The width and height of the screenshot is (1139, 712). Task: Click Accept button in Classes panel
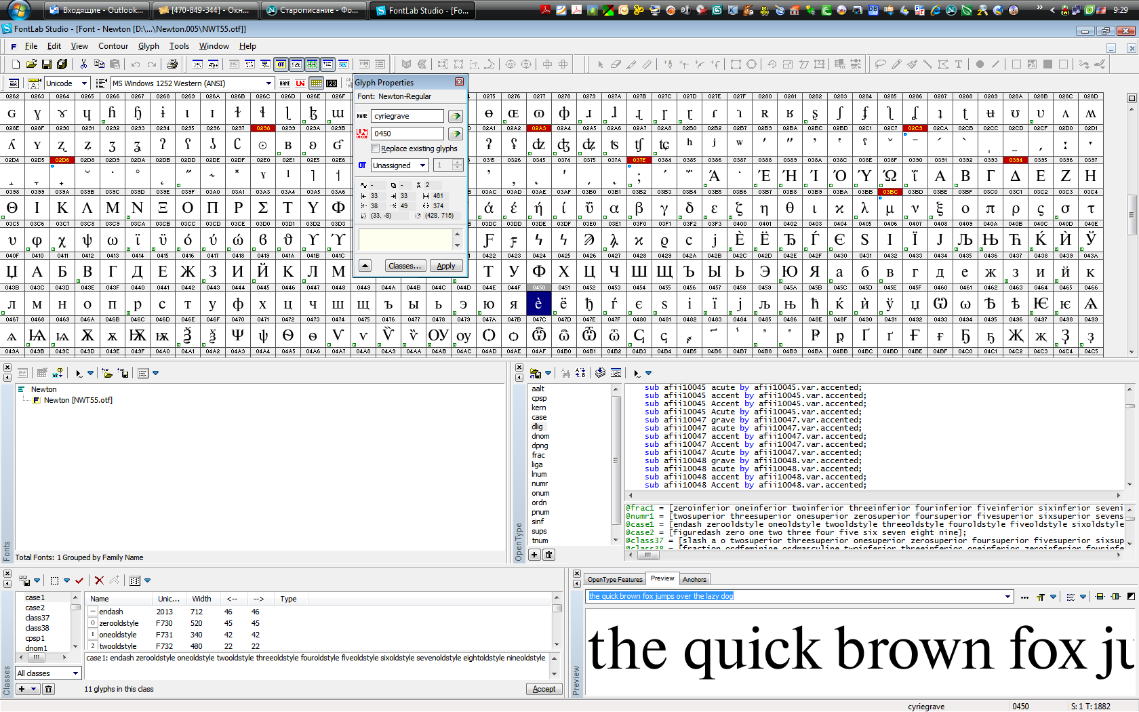pyautogui.click(x=544, y=689)
